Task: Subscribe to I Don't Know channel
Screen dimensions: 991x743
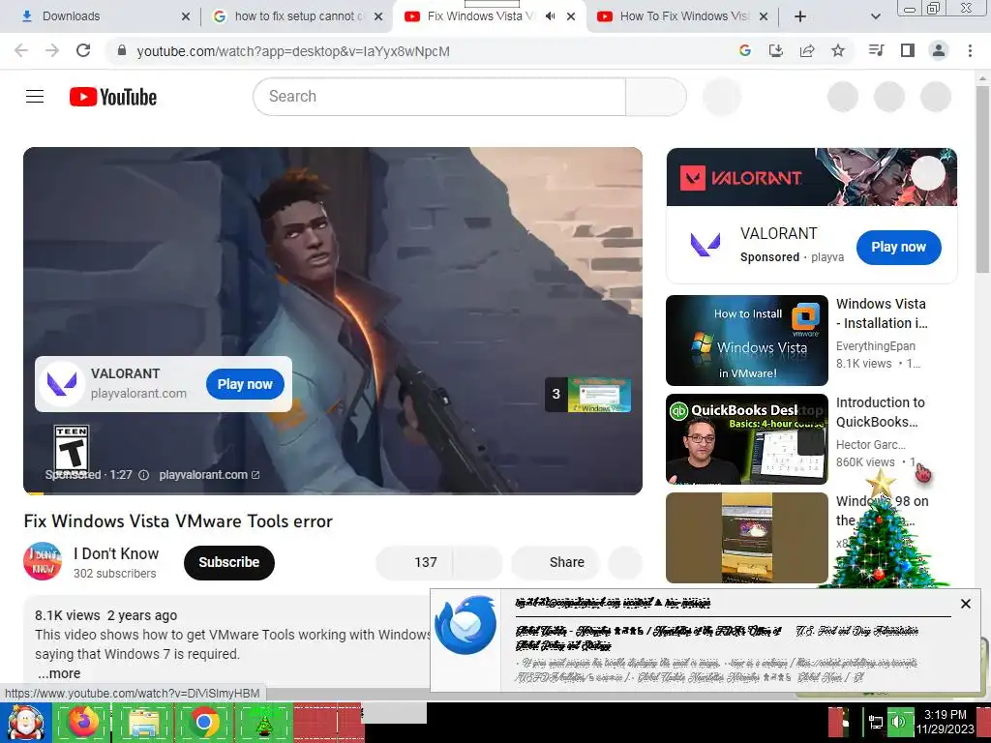Action: [x=228, y=562]
